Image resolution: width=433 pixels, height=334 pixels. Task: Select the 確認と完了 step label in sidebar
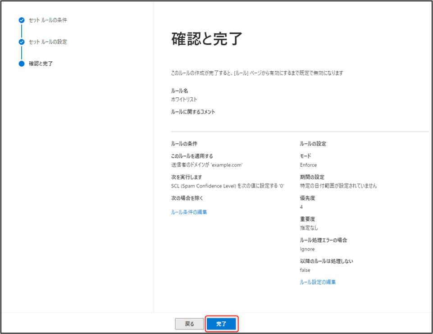(41, 64)
